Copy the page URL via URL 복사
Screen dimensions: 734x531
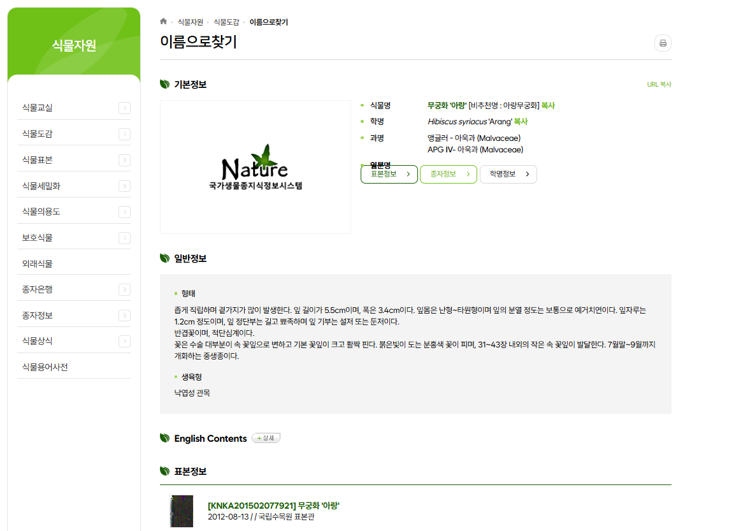pos(659,85)
